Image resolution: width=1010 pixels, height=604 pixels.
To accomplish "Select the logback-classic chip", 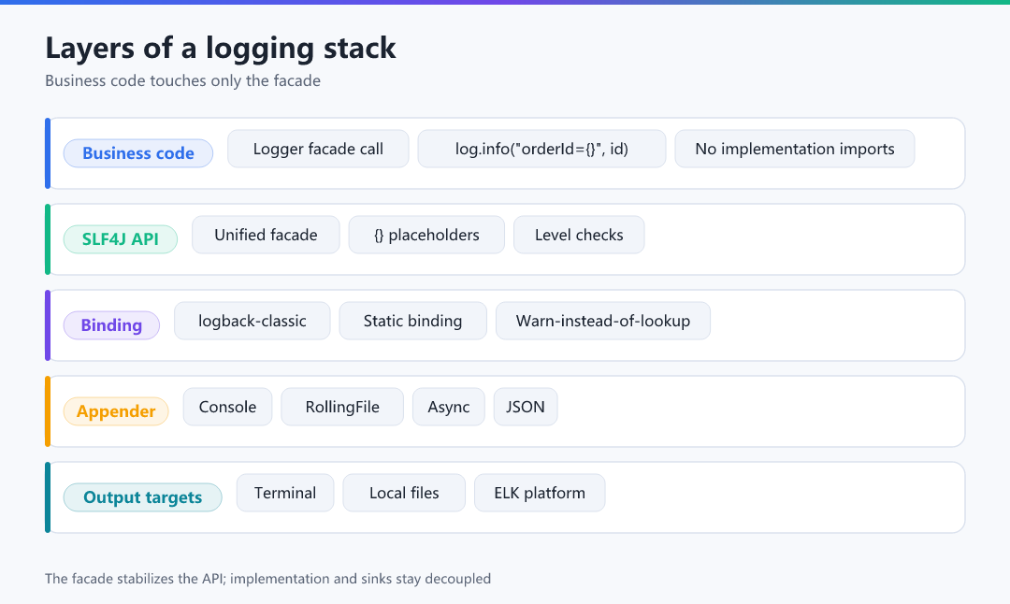I will point(252,321).
